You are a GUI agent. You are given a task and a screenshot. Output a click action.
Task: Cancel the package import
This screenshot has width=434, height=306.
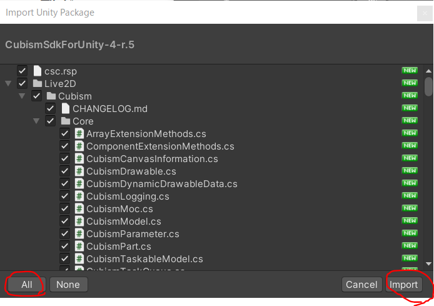(x=361, y=284)
